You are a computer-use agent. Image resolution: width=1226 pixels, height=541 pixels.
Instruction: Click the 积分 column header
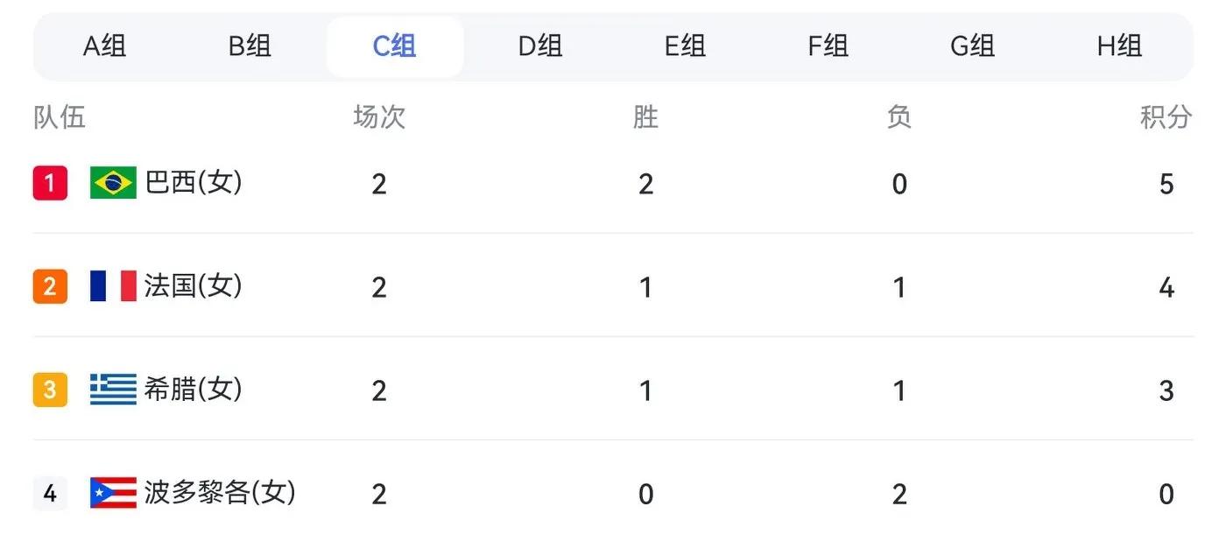pyautogui.click(x=1166, y=116)
